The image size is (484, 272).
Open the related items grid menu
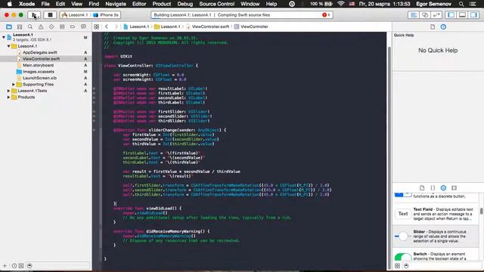96,27
